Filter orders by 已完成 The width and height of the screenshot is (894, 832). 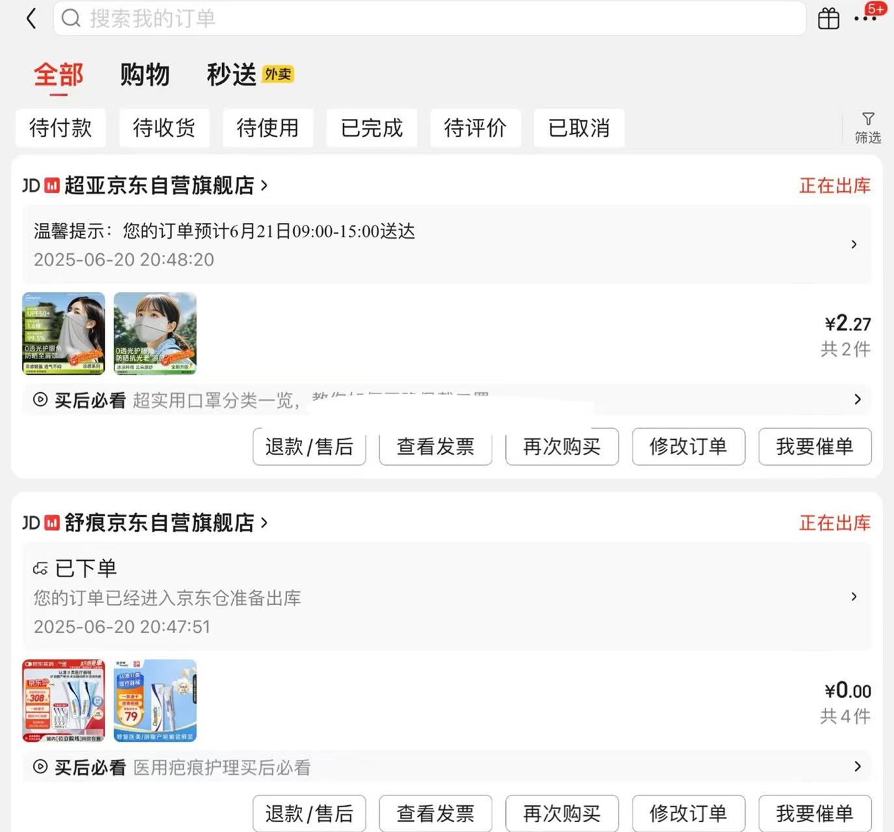(372, 127)
